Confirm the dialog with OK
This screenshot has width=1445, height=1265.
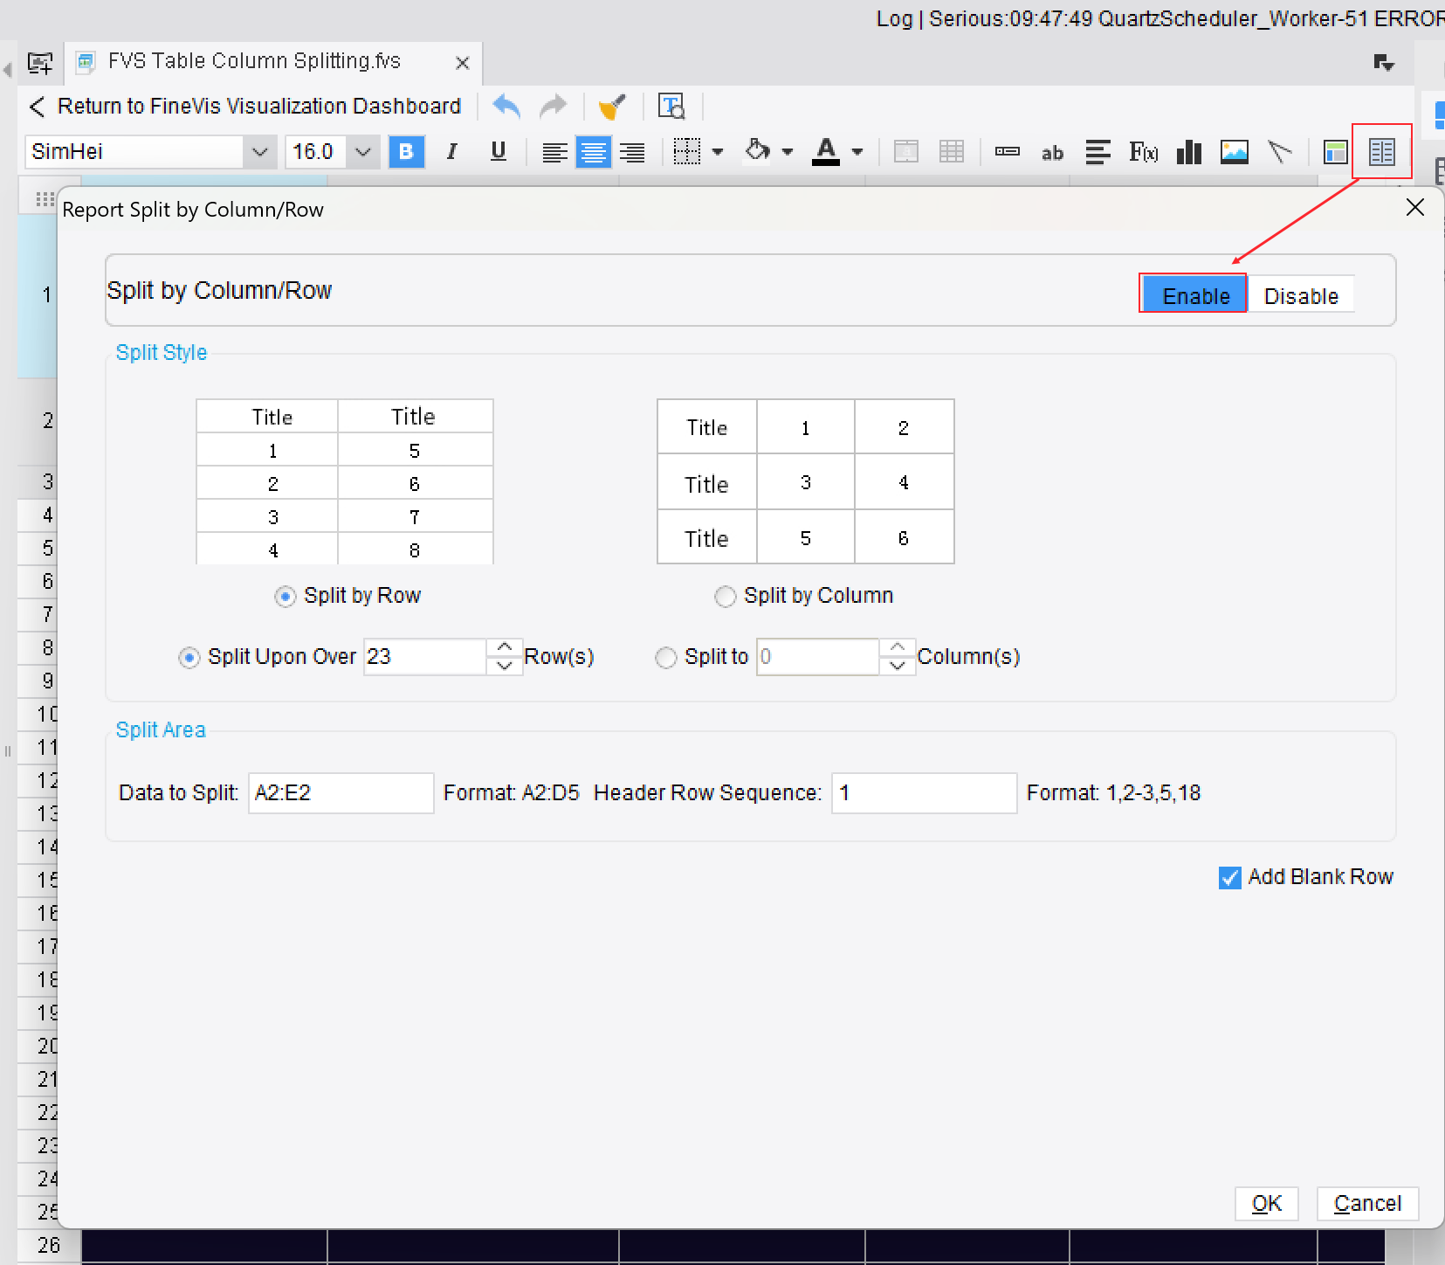click(x=1266, y=1204)
